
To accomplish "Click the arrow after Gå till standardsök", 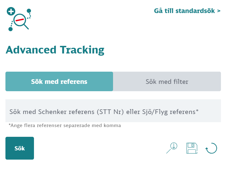I will [219, 11].
